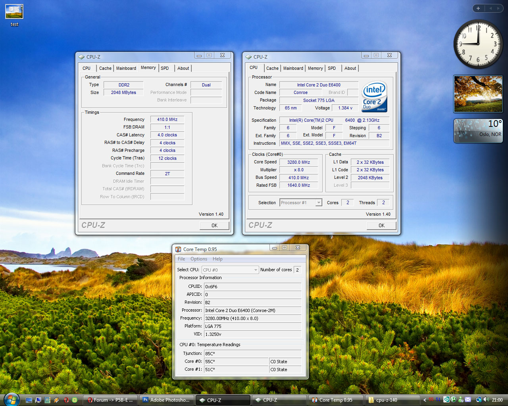Click the slideshow picture gadget
This screenshot has height=406, width=508.
pos(478,94)
